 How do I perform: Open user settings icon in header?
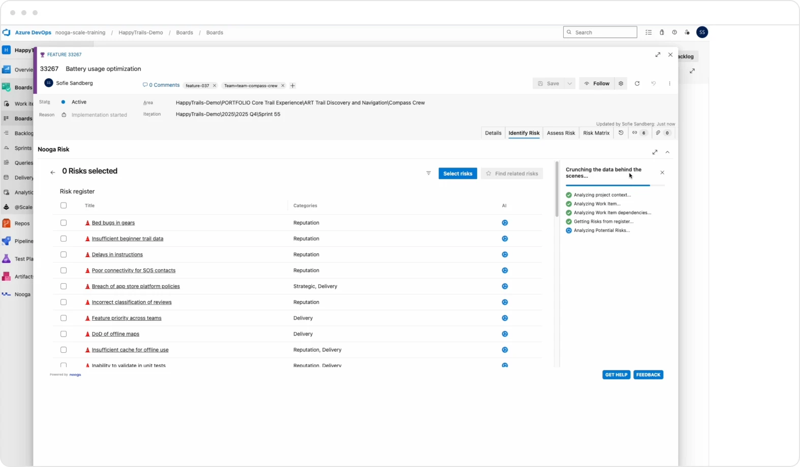coord(687,32)
